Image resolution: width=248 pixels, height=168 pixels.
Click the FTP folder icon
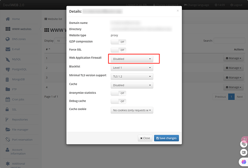point(8,89)
